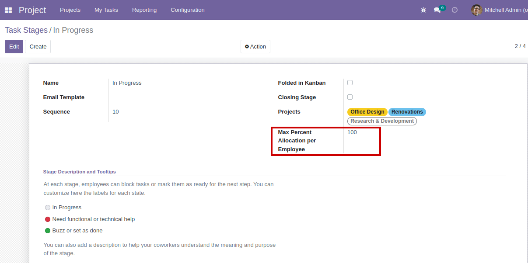The width and height of the screenshot is (528, 263).
Task: Open the conversations chat icon
Action: 437,10
